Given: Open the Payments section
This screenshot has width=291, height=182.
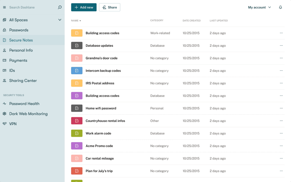Looking at the screenshot, I should [19, 60].
